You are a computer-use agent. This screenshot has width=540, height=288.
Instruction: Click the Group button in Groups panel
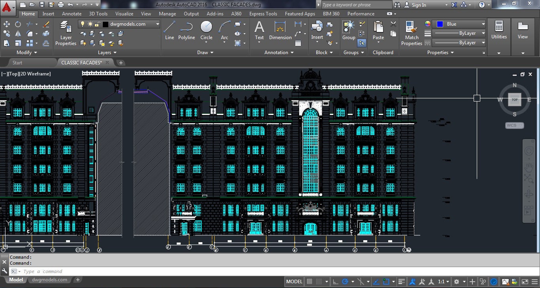(x=348, y=29)
